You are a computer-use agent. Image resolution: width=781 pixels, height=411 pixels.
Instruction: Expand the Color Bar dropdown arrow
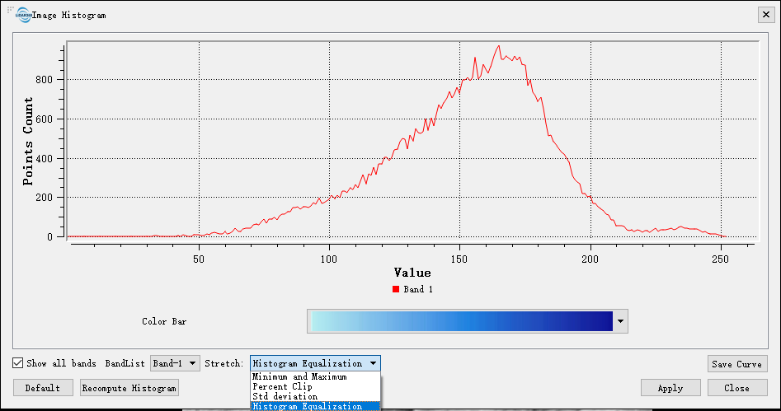tap(620, 321)
